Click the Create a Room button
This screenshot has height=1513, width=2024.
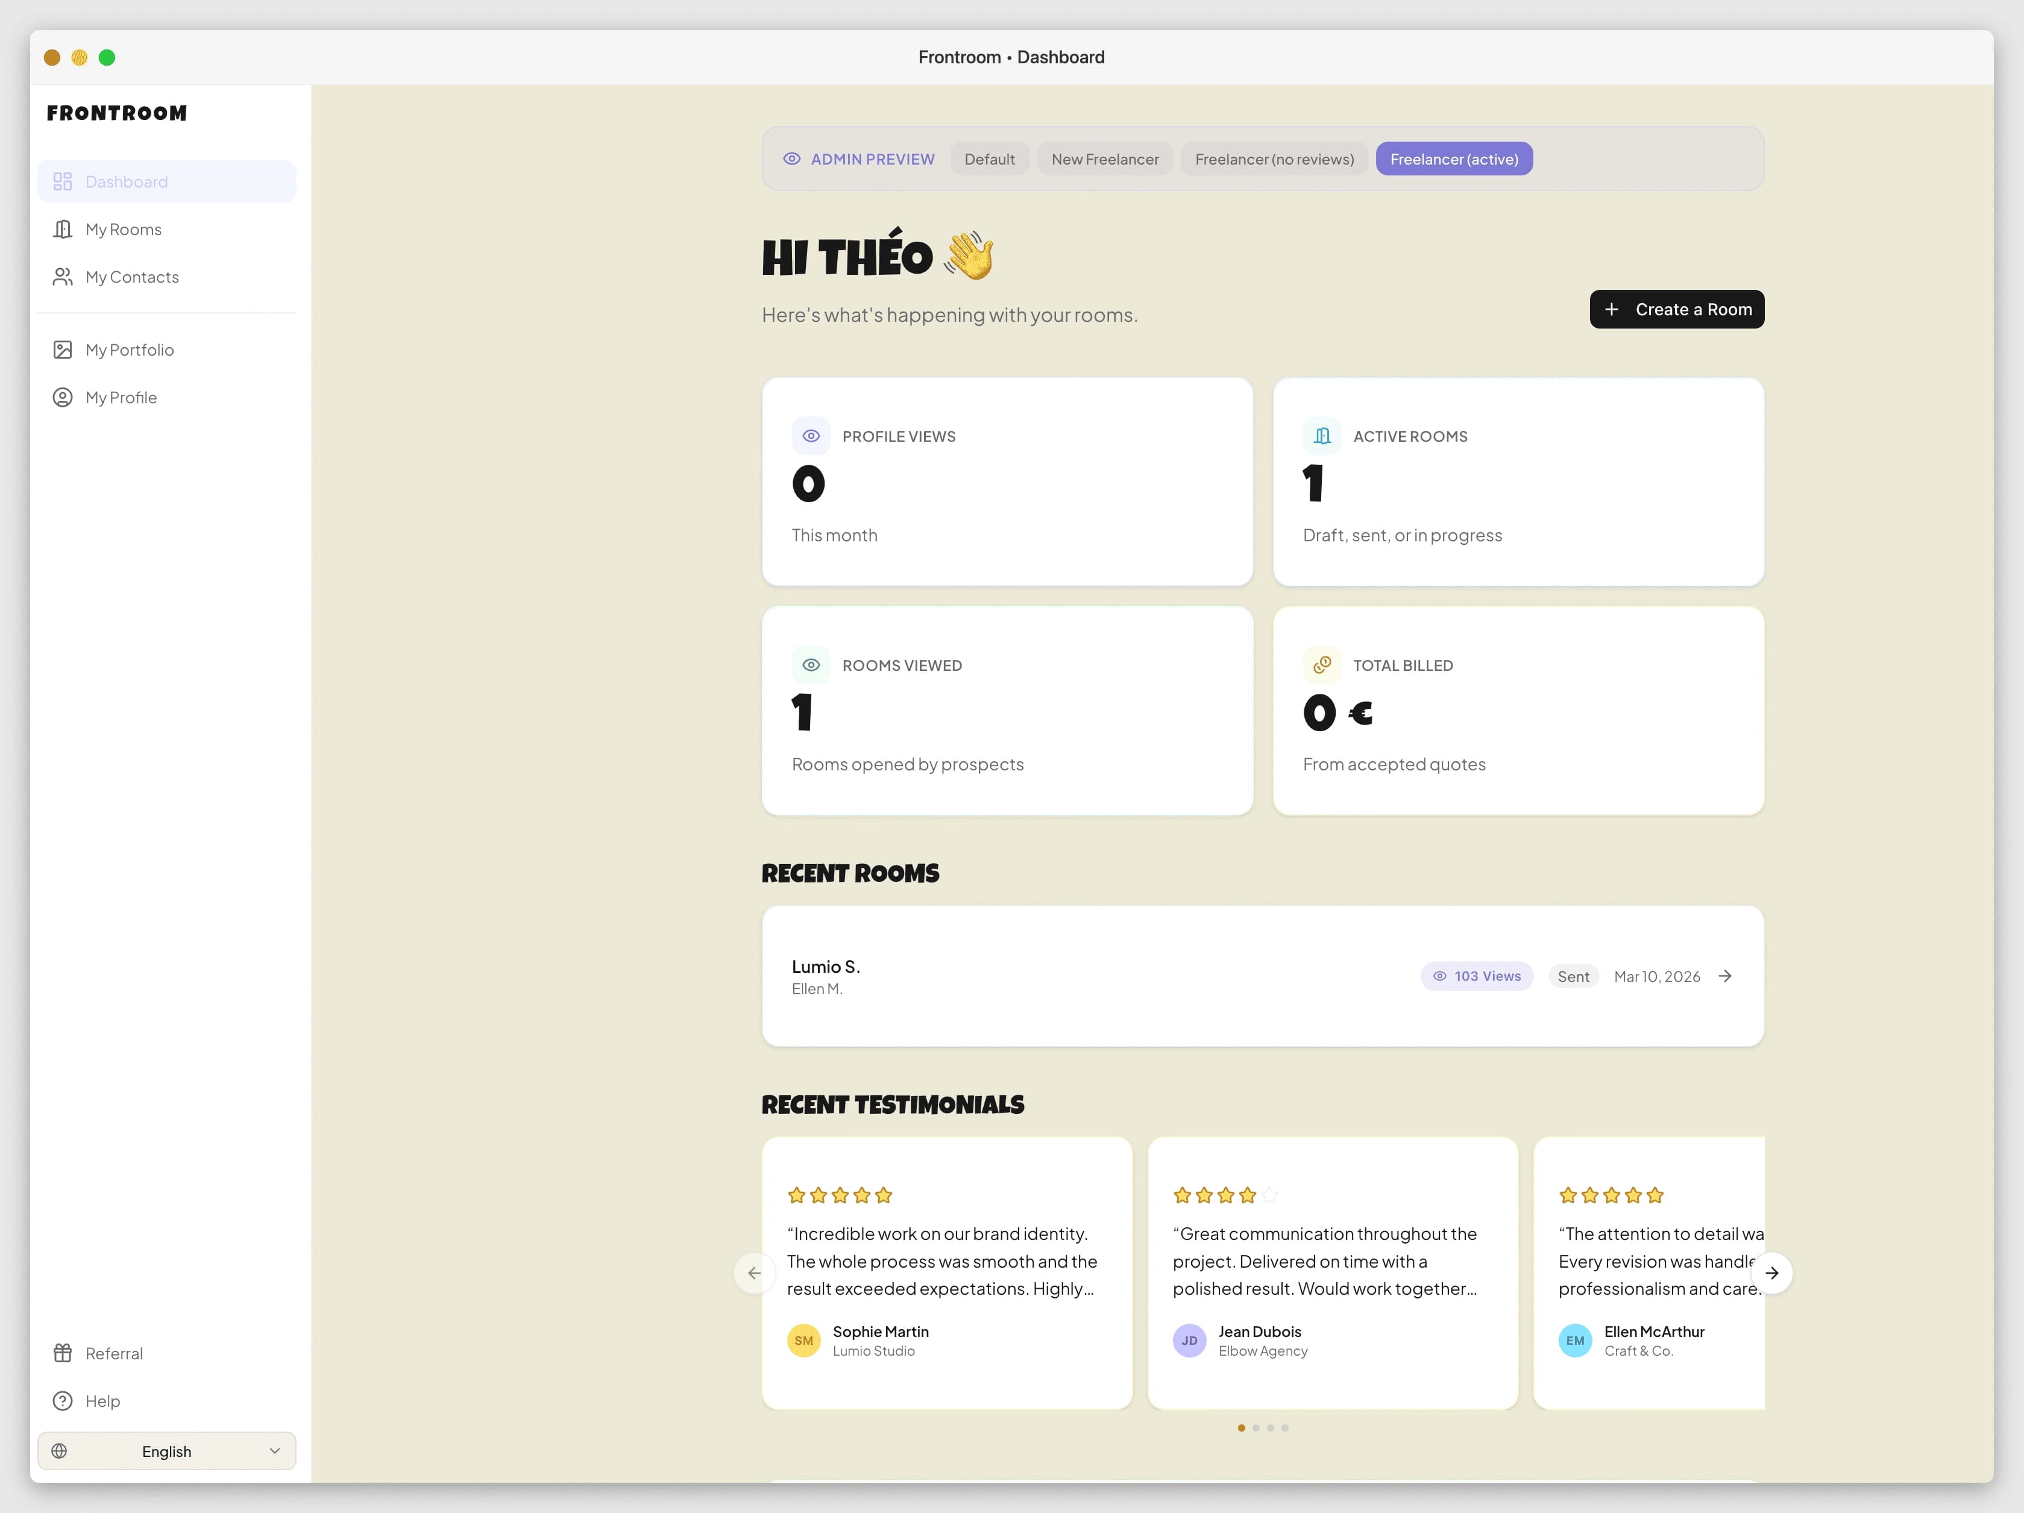point(1676,309)
